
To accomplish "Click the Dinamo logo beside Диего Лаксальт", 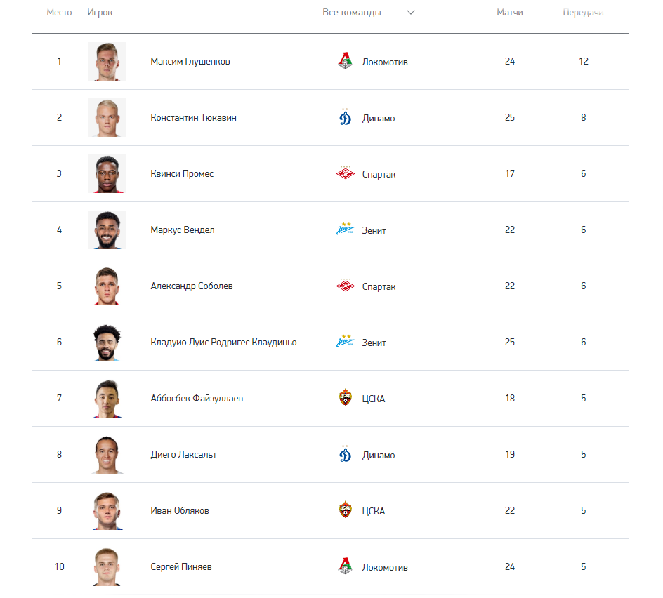I will [345, 454].
